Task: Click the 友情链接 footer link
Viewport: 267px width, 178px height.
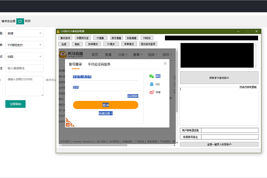Action: 127,142
